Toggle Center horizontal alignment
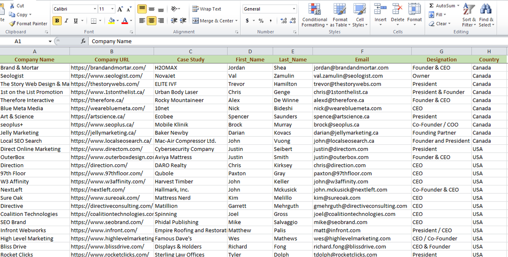 [152, 21]
